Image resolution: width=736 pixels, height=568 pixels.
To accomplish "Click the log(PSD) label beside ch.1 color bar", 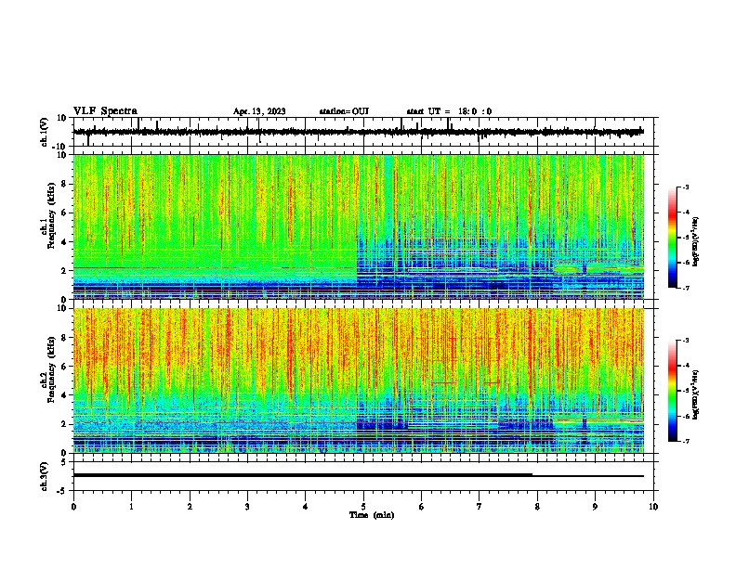I will tap(695, 241).
